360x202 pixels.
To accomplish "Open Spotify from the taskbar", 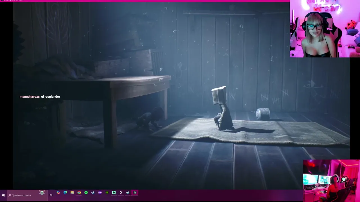I will point(86,193).
